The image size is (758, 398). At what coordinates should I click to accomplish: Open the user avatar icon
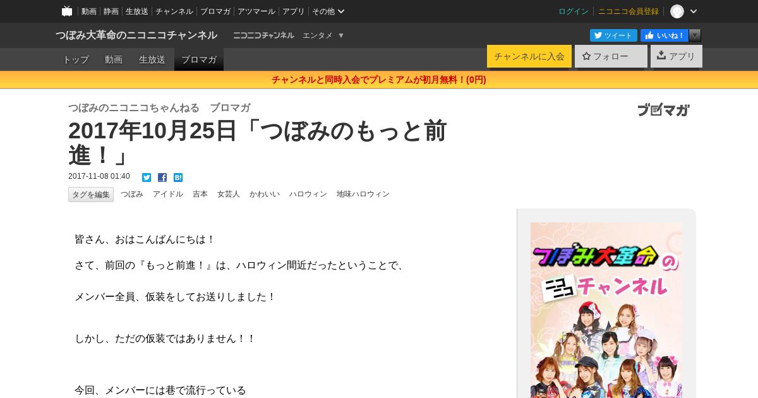677,11
